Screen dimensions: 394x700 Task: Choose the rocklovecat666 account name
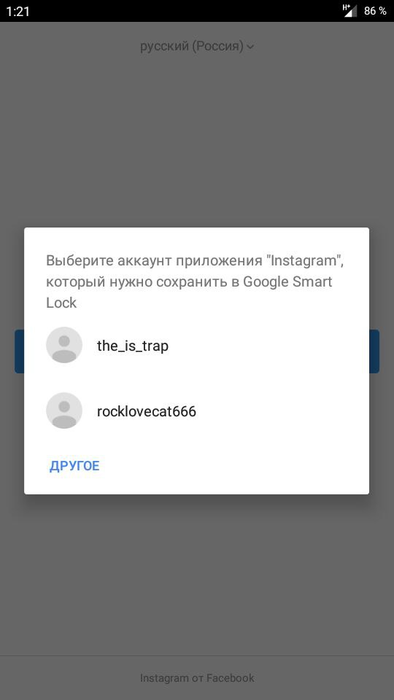click(147, 411)
